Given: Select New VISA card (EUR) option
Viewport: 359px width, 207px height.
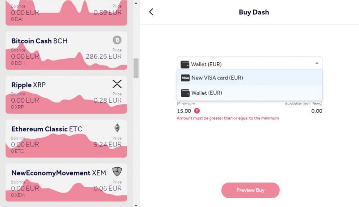Looking at the screenshot, I should click(x=250, y=78).
